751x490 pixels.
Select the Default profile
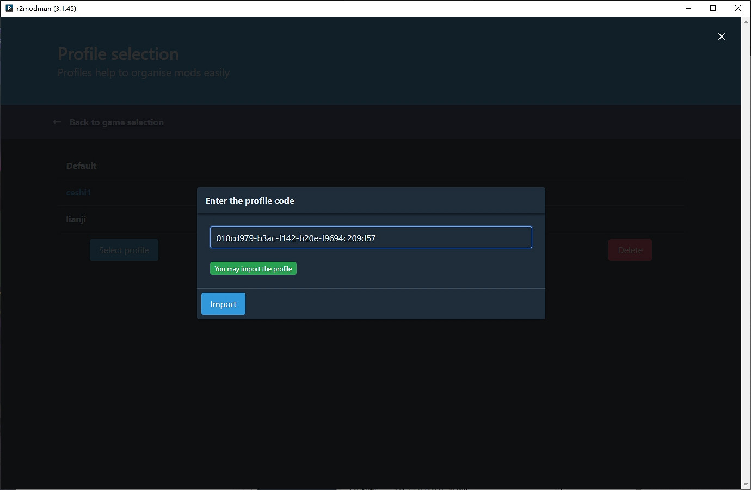point(81,166)
